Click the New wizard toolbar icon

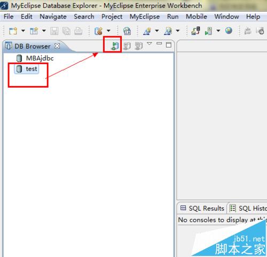(13, 31)
